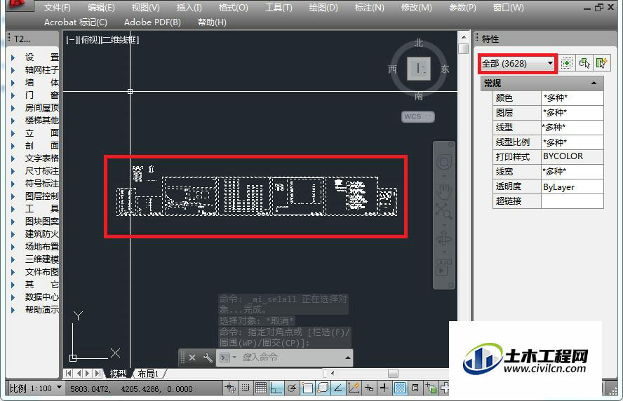Close the command line with X icon
623x401 pixels.
click(x=192, y=358)
